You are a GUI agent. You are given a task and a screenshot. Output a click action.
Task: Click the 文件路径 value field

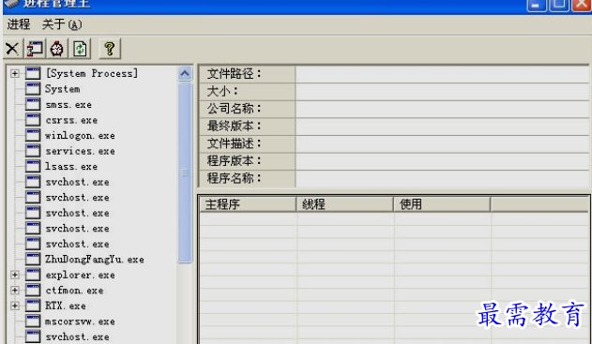(x=442, y=73)
